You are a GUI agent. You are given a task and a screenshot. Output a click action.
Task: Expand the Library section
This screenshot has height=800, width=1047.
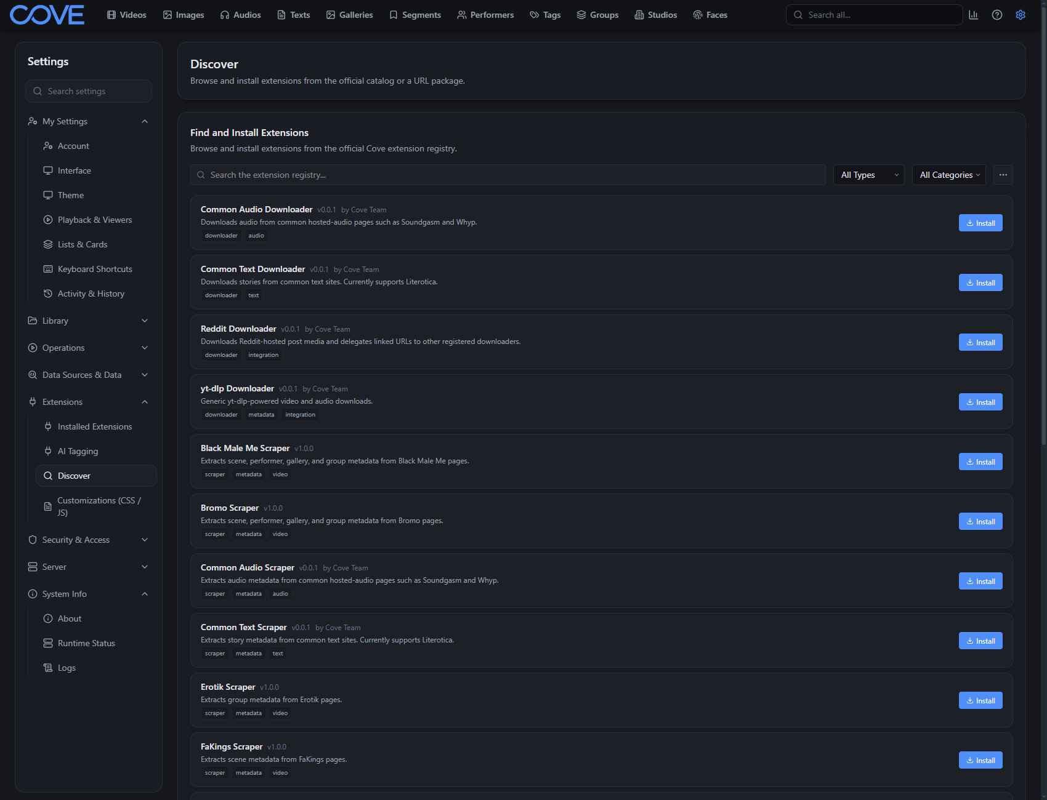[x=89, y=321]
